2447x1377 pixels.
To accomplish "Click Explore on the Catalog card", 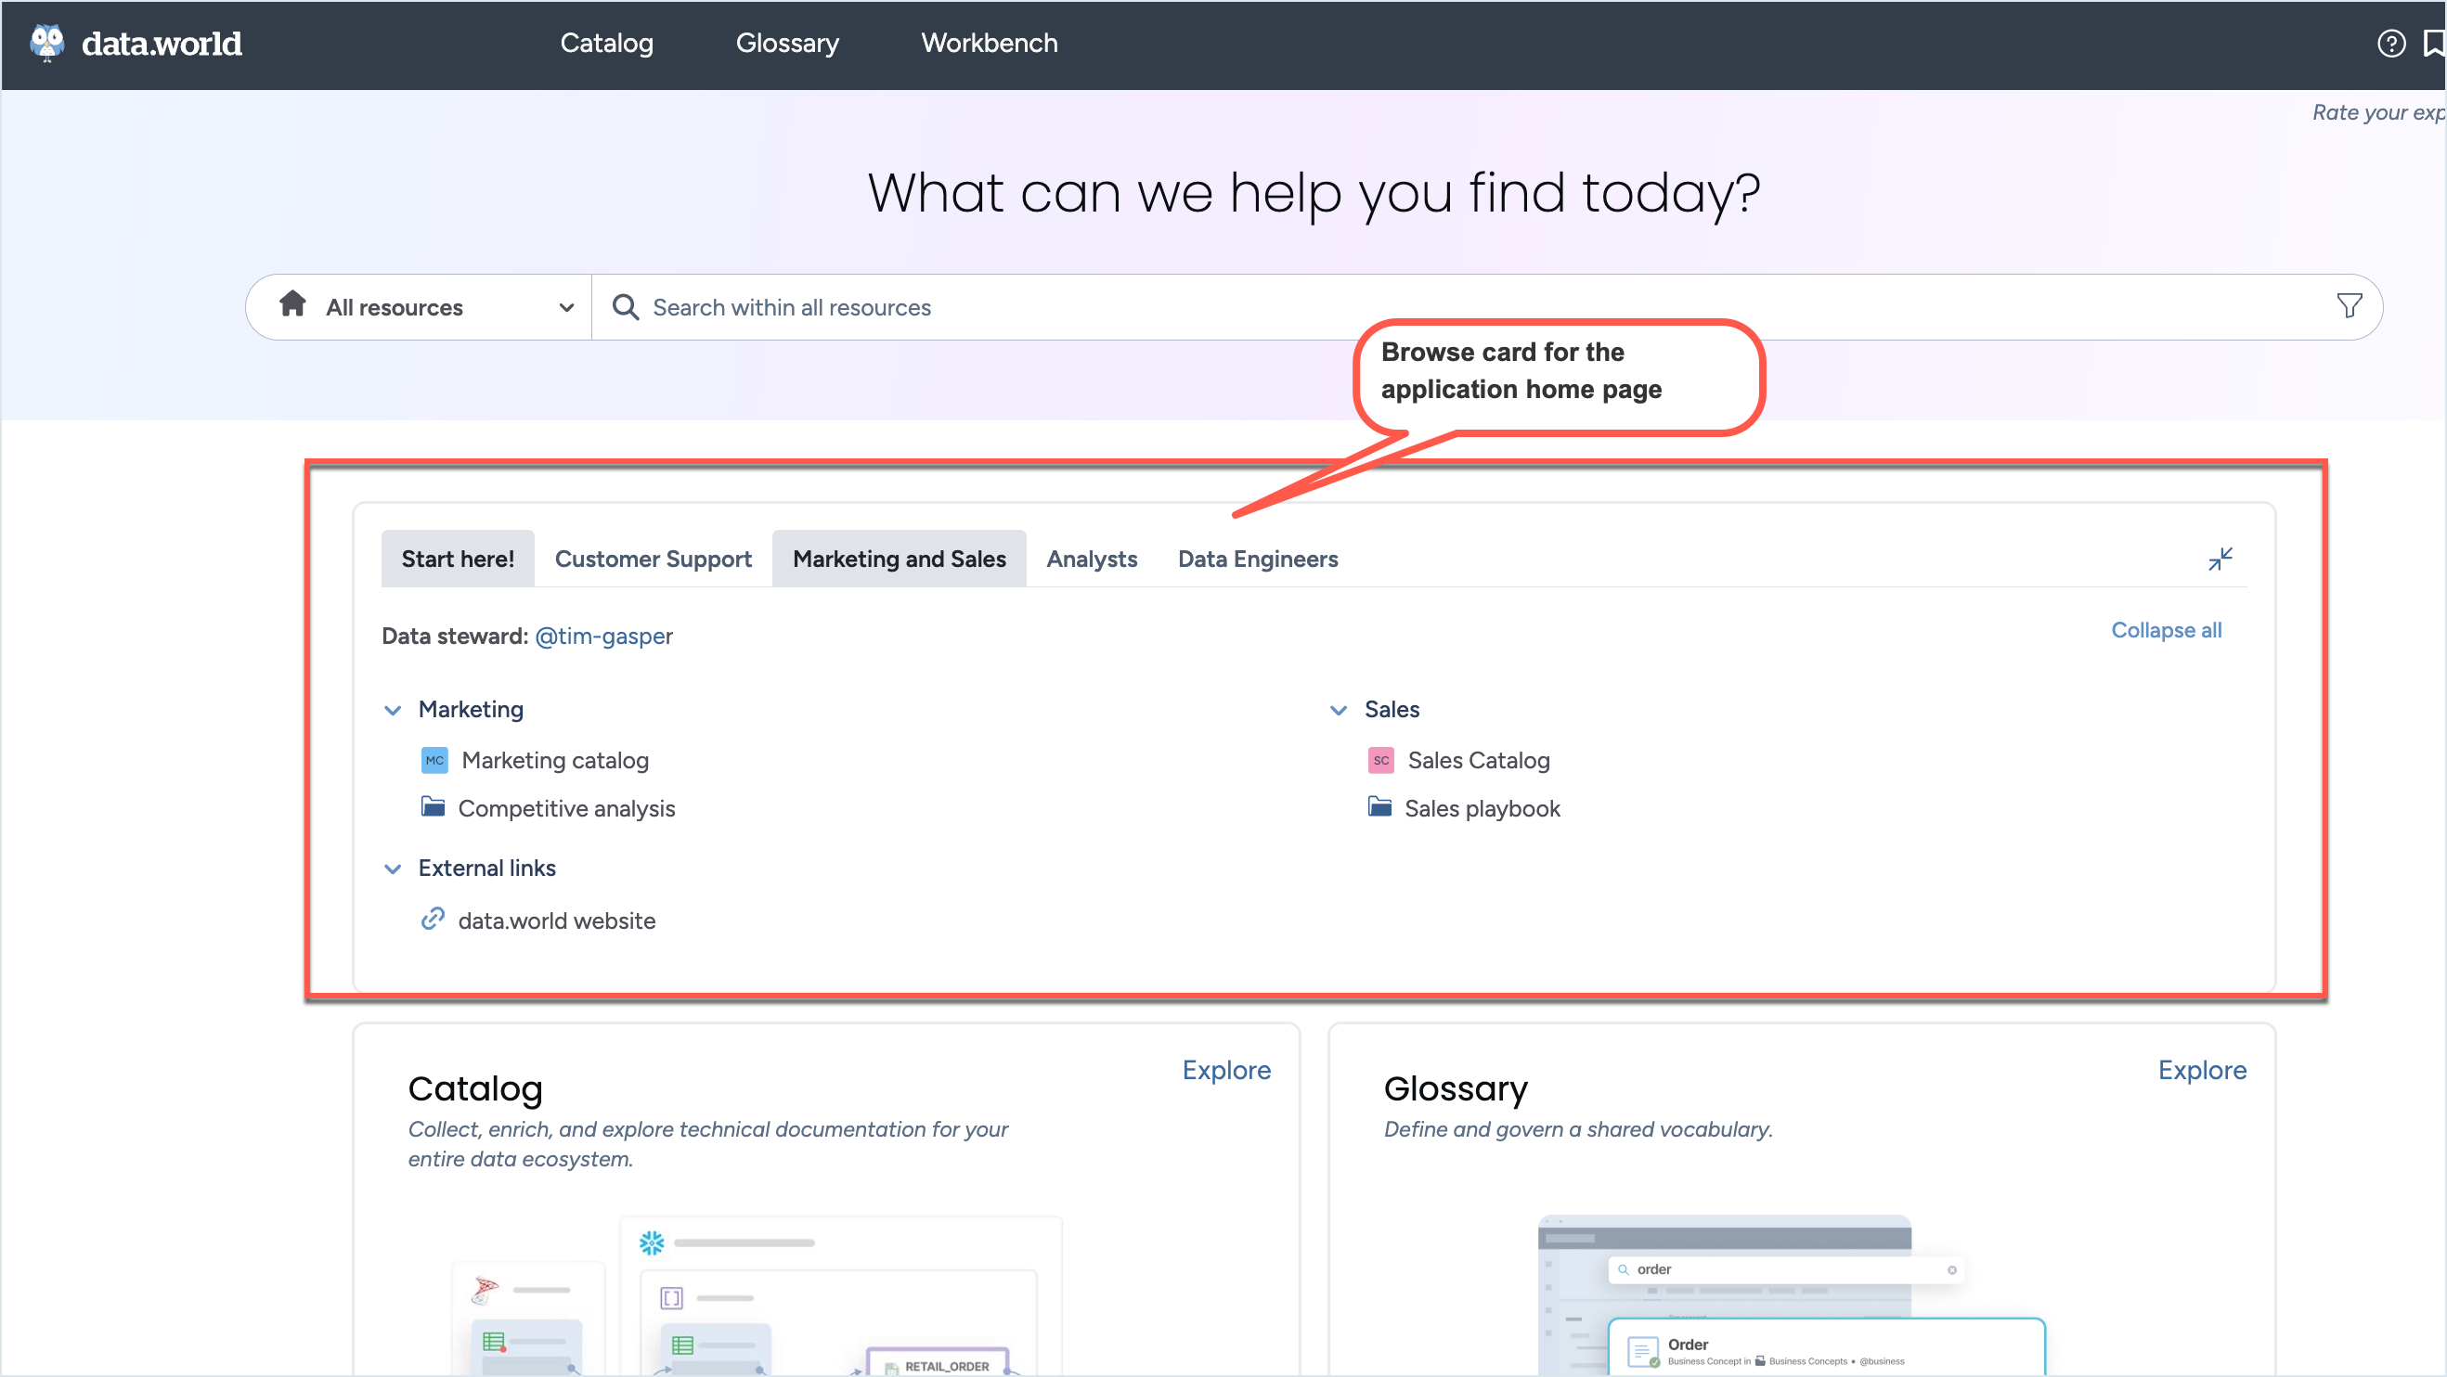I will click(1225, 1069).
